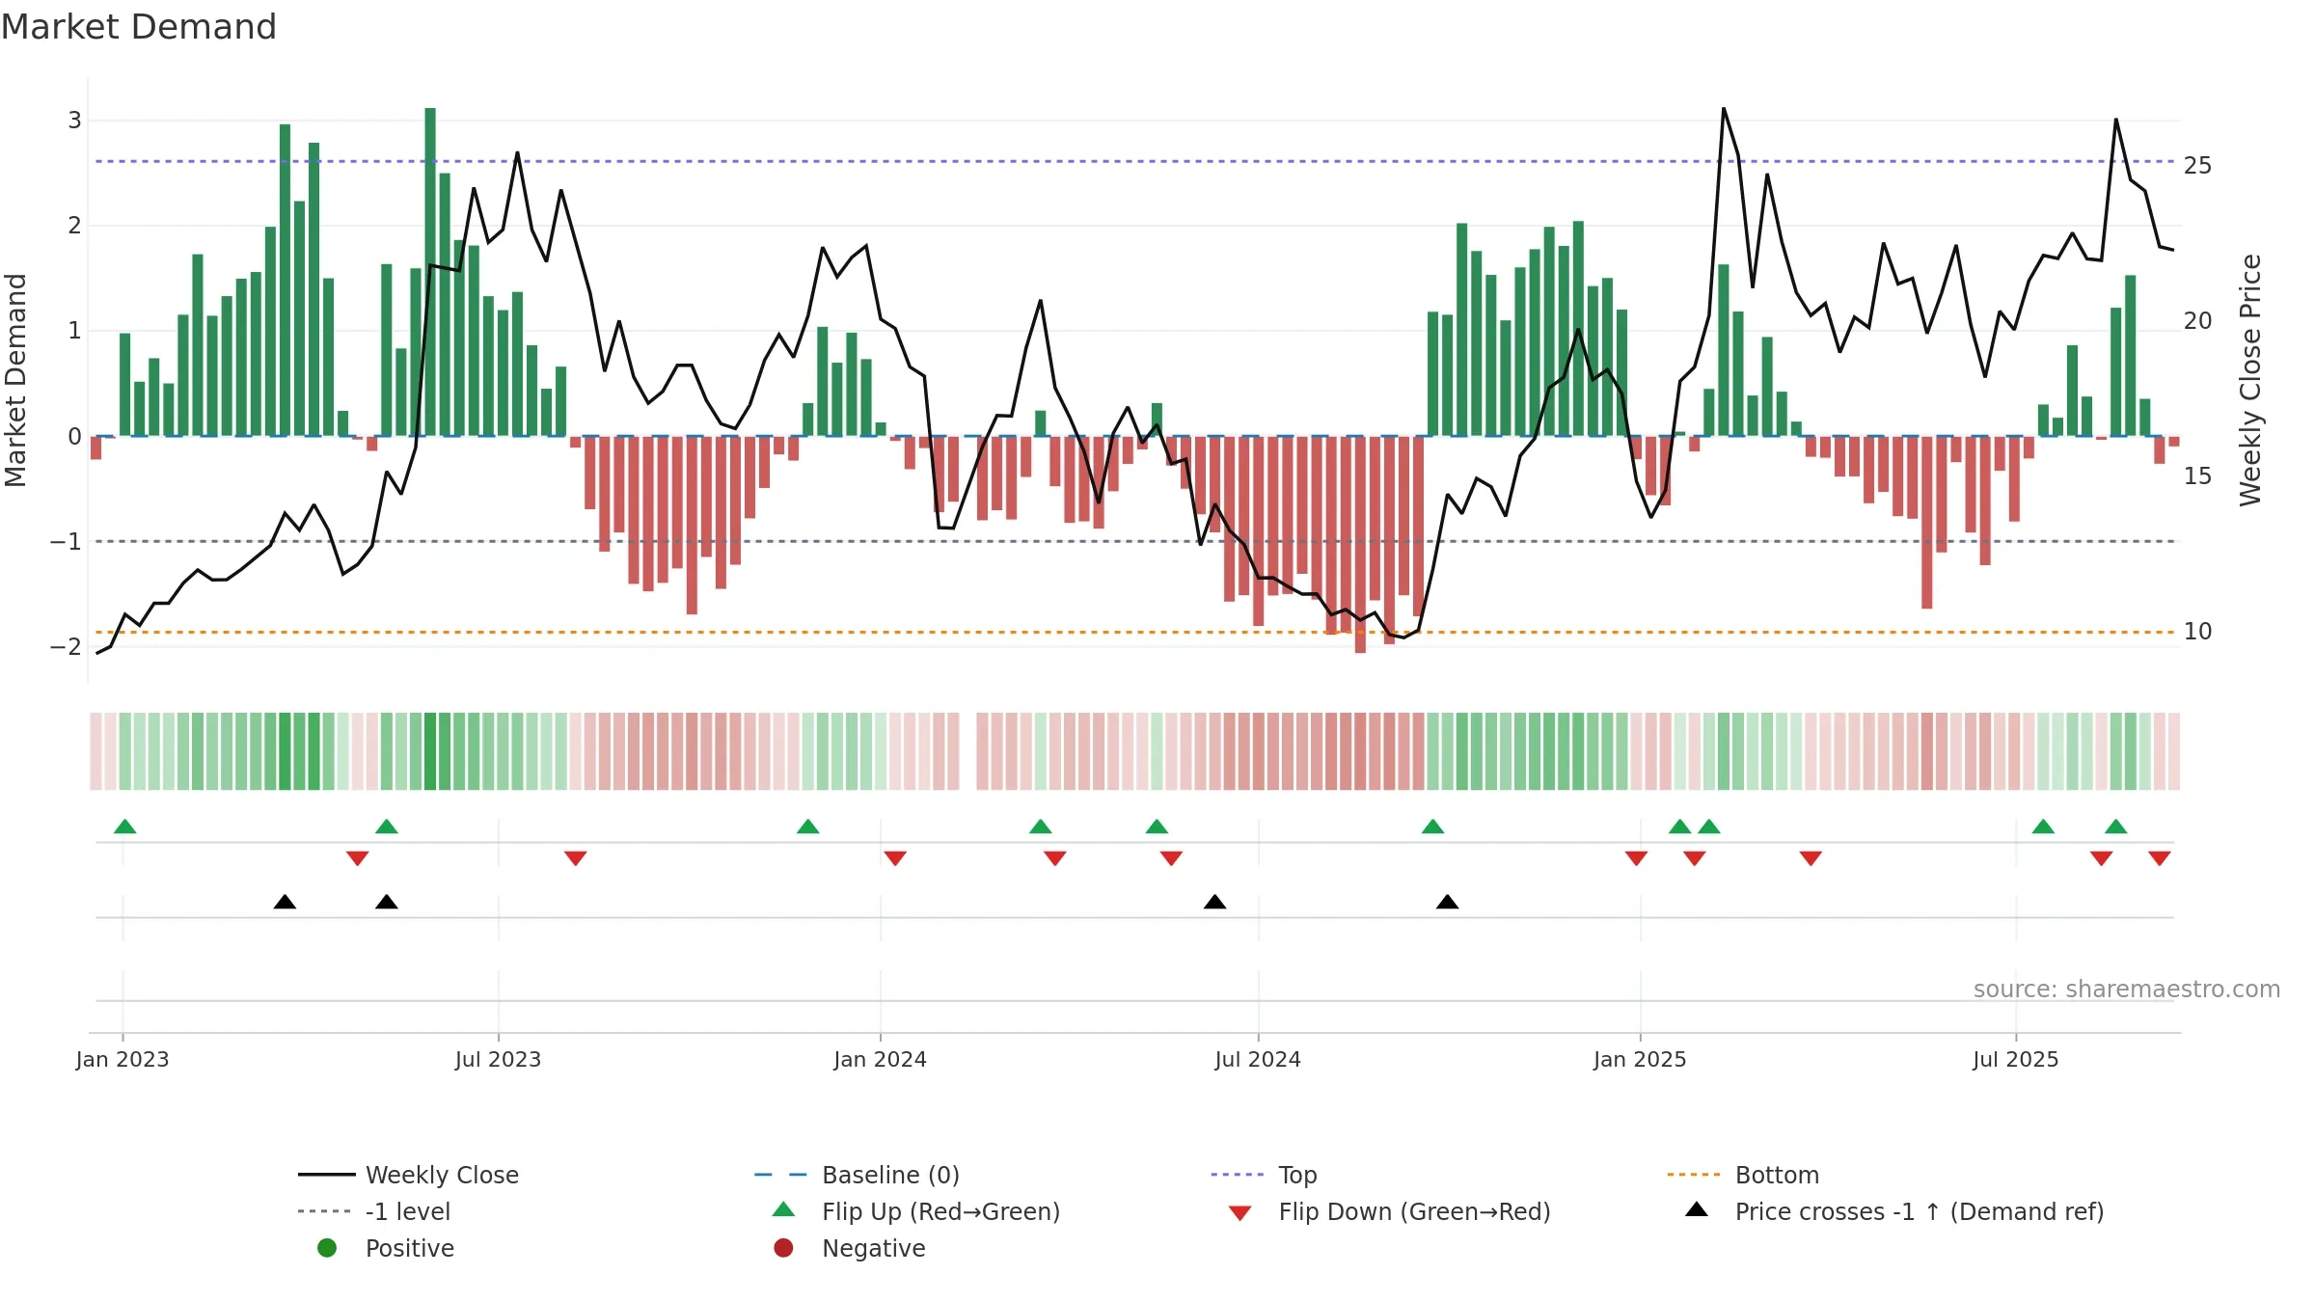Click the source: sharemaestro.com credit text
2315x1302 pixels.
2127,989
